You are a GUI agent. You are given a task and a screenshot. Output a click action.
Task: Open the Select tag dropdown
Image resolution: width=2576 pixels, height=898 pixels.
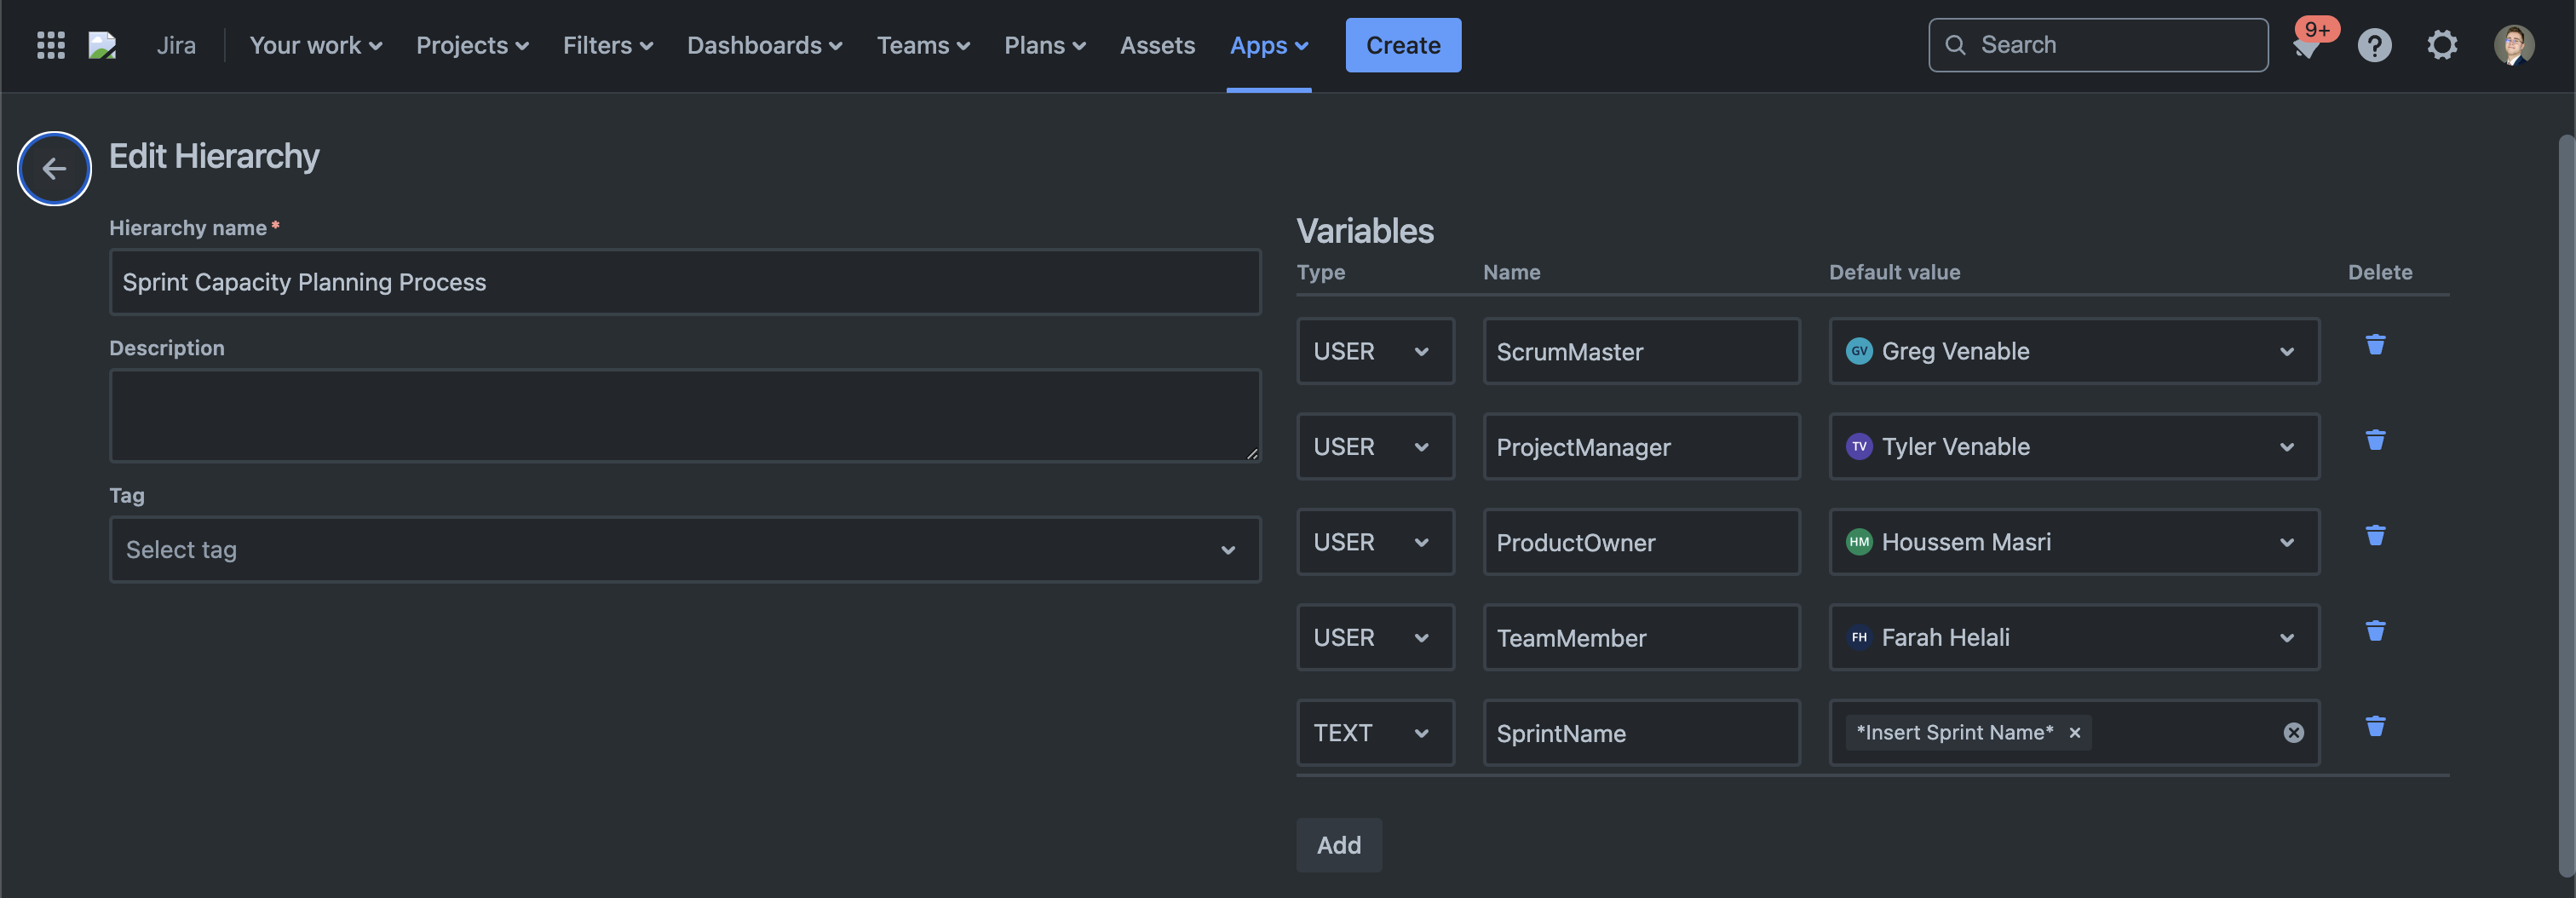tap(684, 550)
